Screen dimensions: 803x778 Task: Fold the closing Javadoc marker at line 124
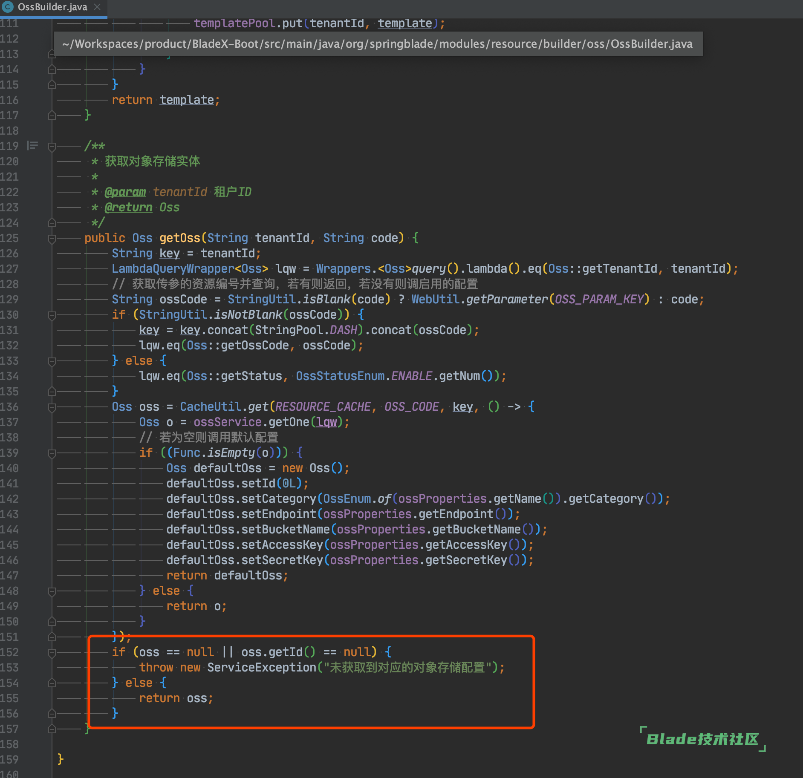(x=52, y=223)
